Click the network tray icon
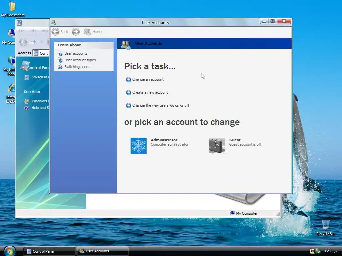The image size is (342, 256). point(312,251)
